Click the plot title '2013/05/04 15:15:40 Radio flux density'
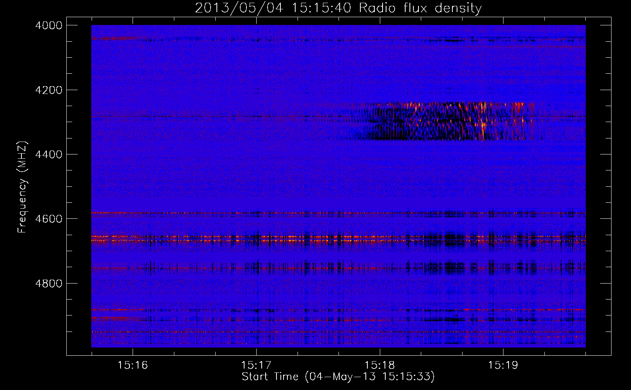Image resolution: width=631 pixels, height=390 pixels. coord(339,8)
